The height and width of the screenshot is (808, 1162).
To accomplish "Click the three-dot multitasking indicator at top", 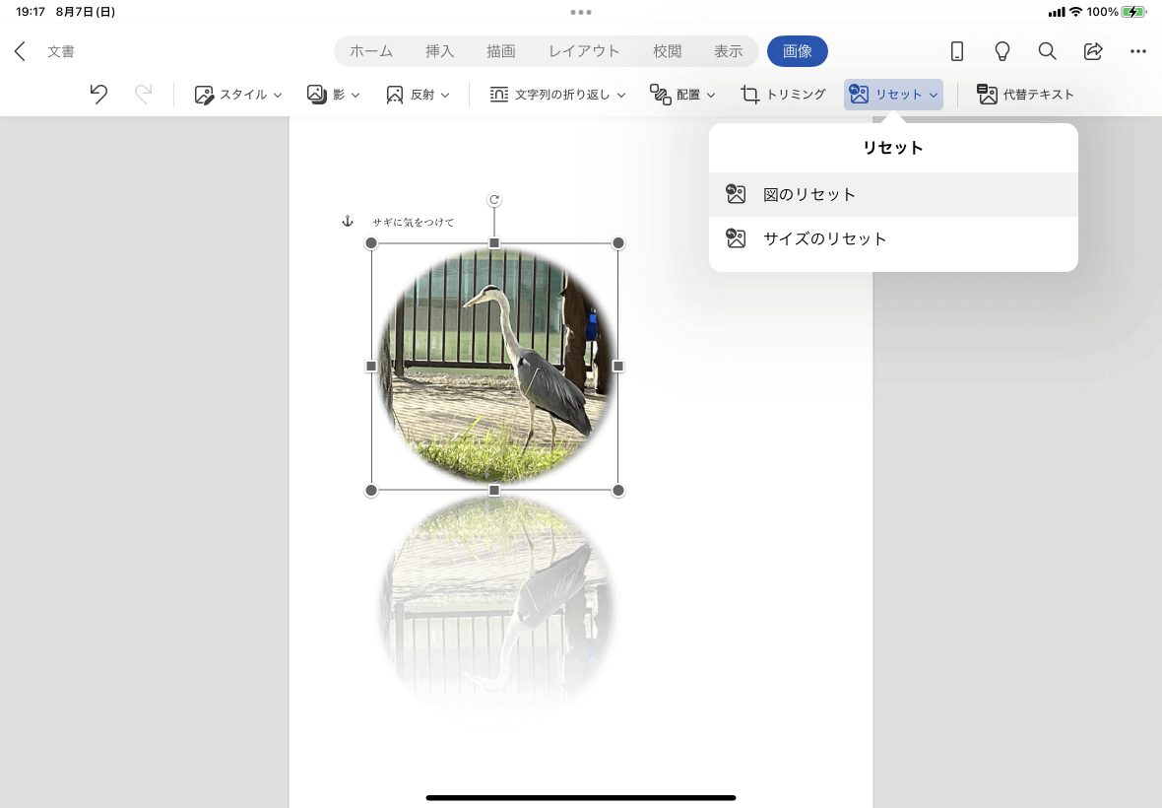I will point(581,12).
